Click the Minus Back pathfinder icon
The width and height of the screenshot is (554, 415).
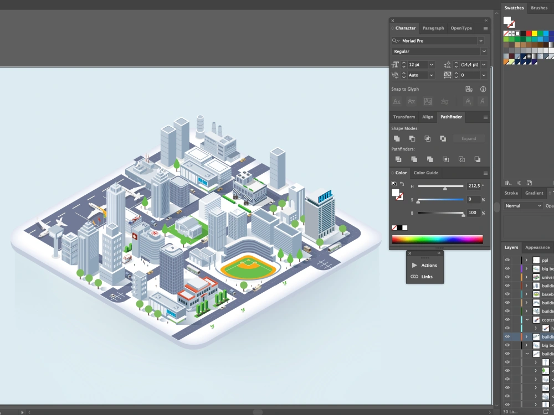point(478,159)
